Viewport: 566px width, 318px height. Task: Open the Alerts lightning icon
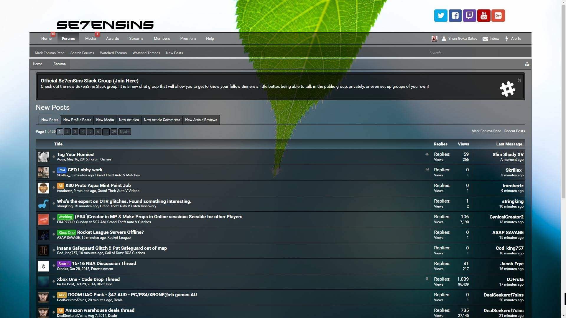pos(507,39)
